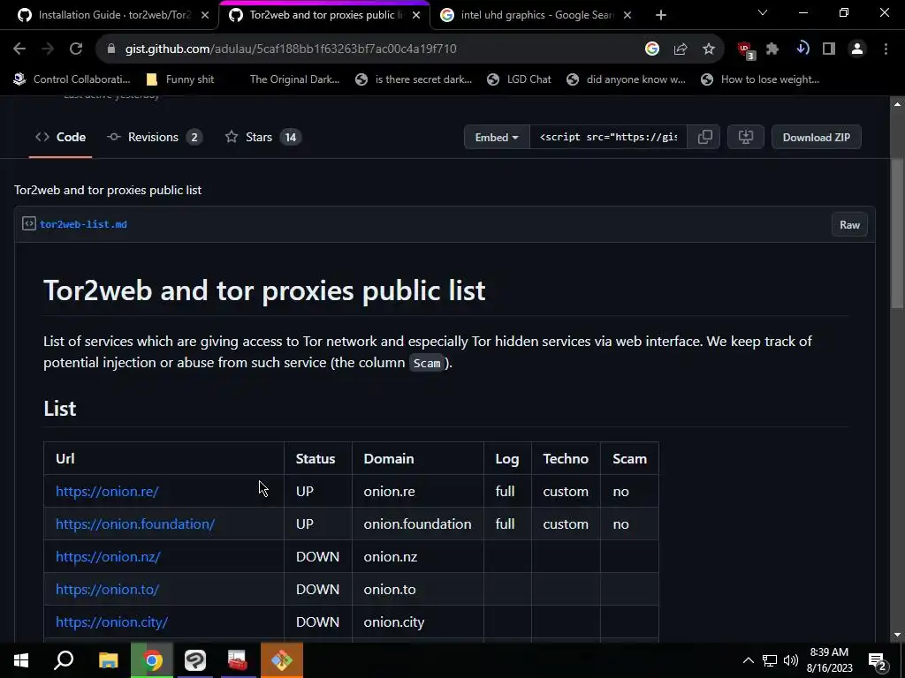Viewport: 905px width, 678px height.
Task: Open the tor2web-list.md file link
Action: [83, 224]
